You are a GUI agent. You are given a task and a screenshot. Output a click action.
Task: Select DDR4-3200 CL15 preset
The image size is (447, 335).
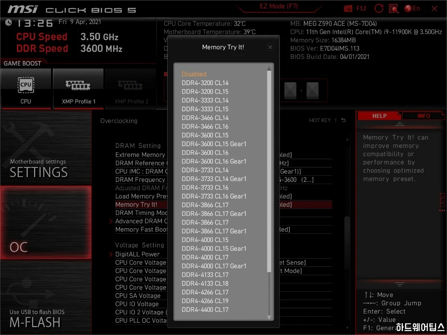pos(205,92)
